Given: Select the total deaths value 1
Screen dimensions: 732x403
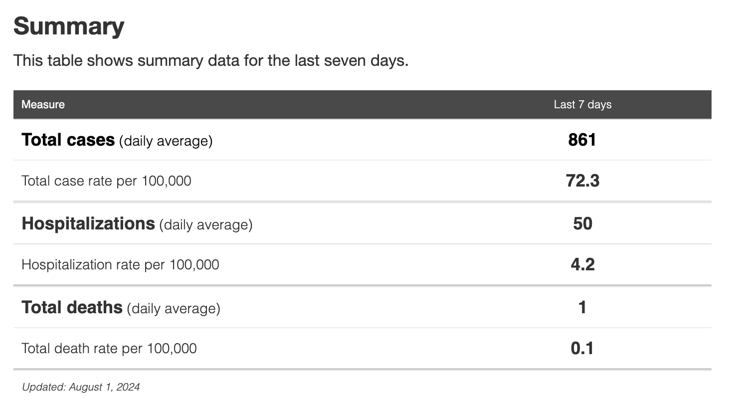Looking at the screenshot, I should [x=582, y=307].
